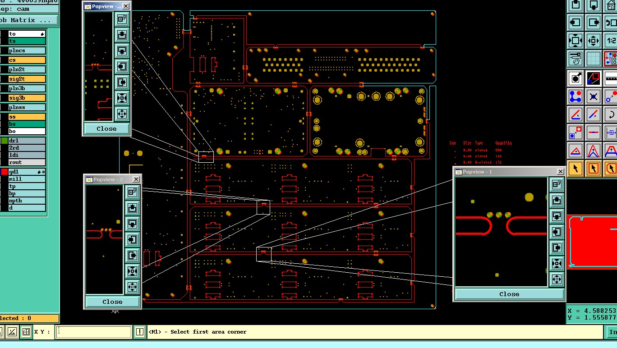Image resolution: width=617 pixels, height=348 pixels.
Task: Click the circular arrow rotate icon
Action: coord(611,114)
